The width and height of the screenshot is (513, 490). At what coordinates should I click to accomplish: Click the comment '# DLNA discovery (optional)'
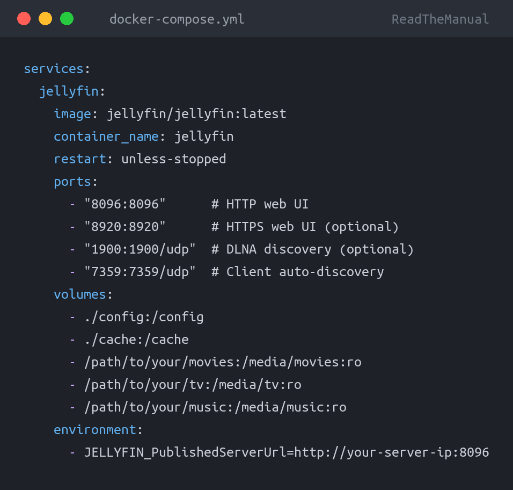(312, 249)
